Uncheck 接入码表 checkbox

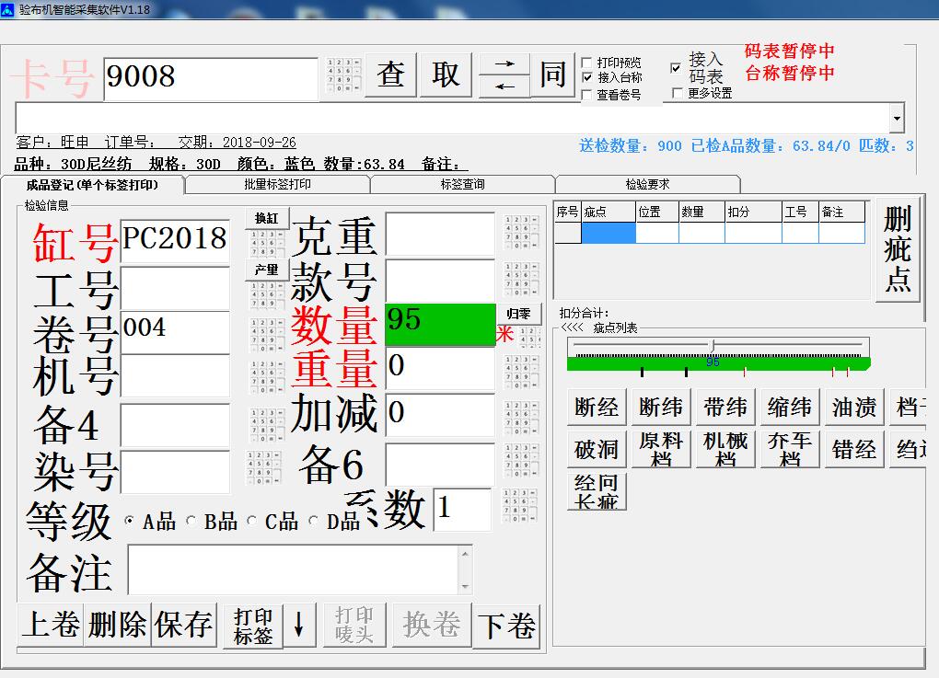(x=676, y=68)
